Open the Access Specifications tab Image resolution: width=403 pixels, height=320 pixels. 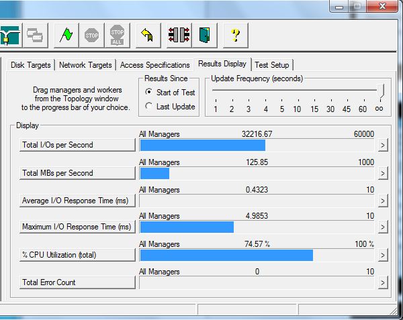click(154, 65)
